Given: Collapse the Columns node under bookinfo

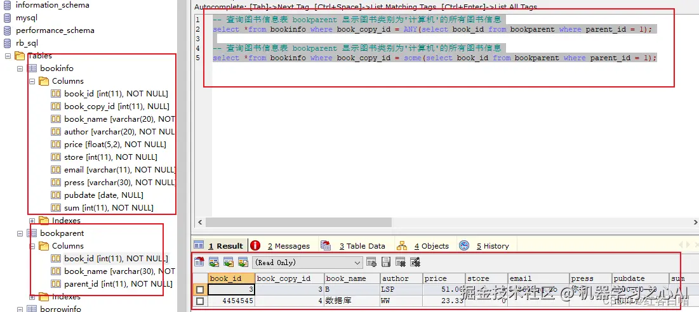Looking at the screenshot, I should (32, 81).
